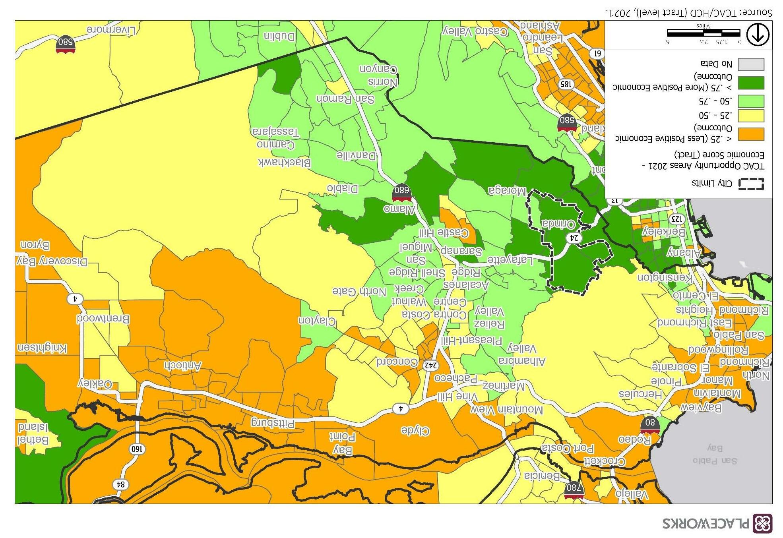Click the Brentwood place label
Screen dimensions: 783x538
point(103,319)
